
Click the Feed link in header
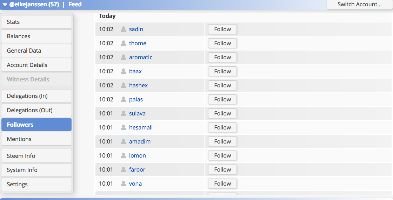point(75,5)
